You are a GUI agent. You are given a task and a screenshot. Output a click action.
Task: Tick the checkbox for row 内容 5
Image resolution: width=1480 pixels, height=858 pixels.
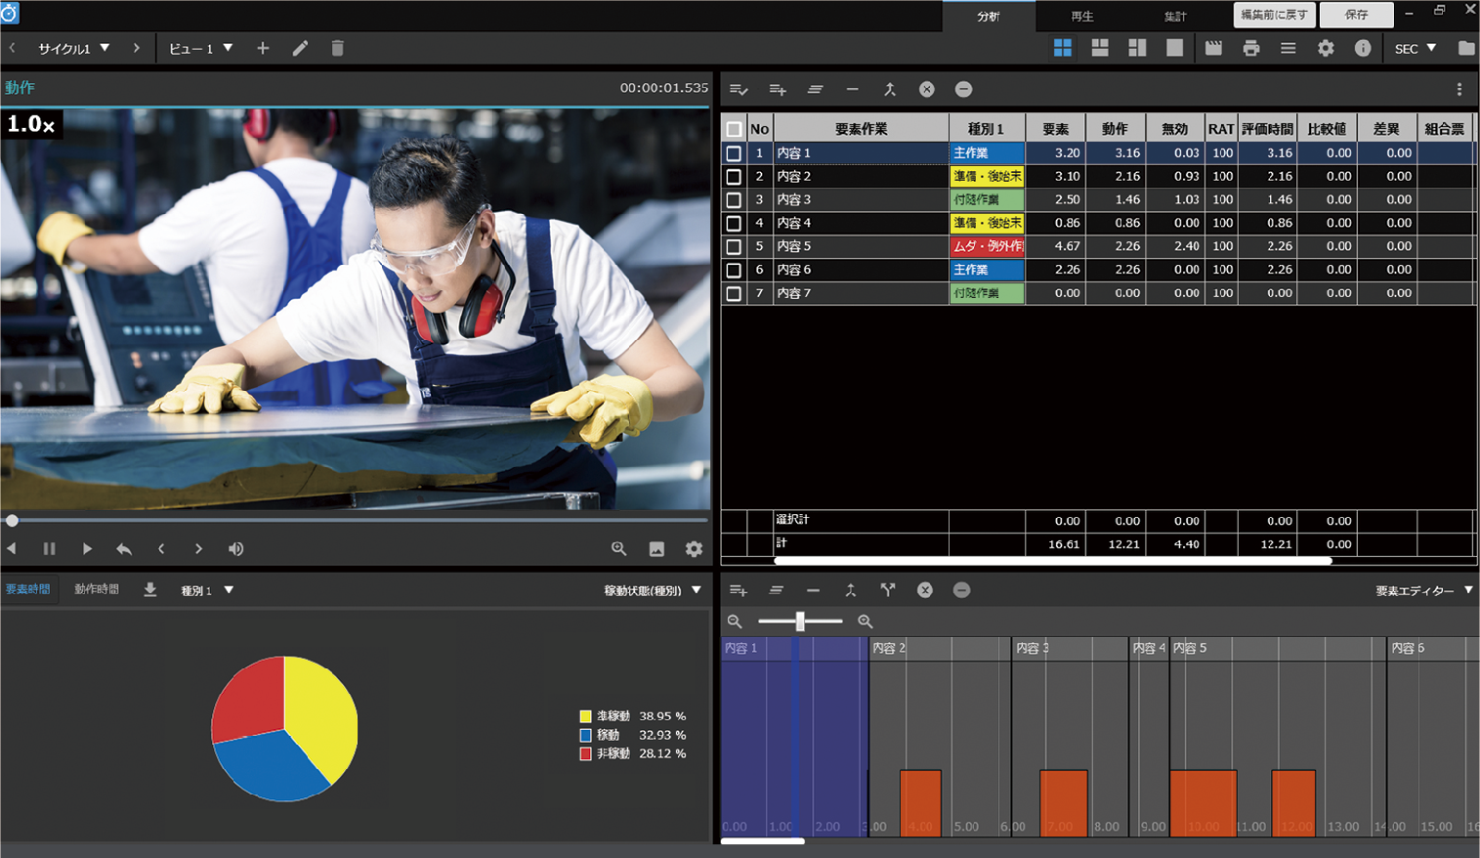point(734,246)
